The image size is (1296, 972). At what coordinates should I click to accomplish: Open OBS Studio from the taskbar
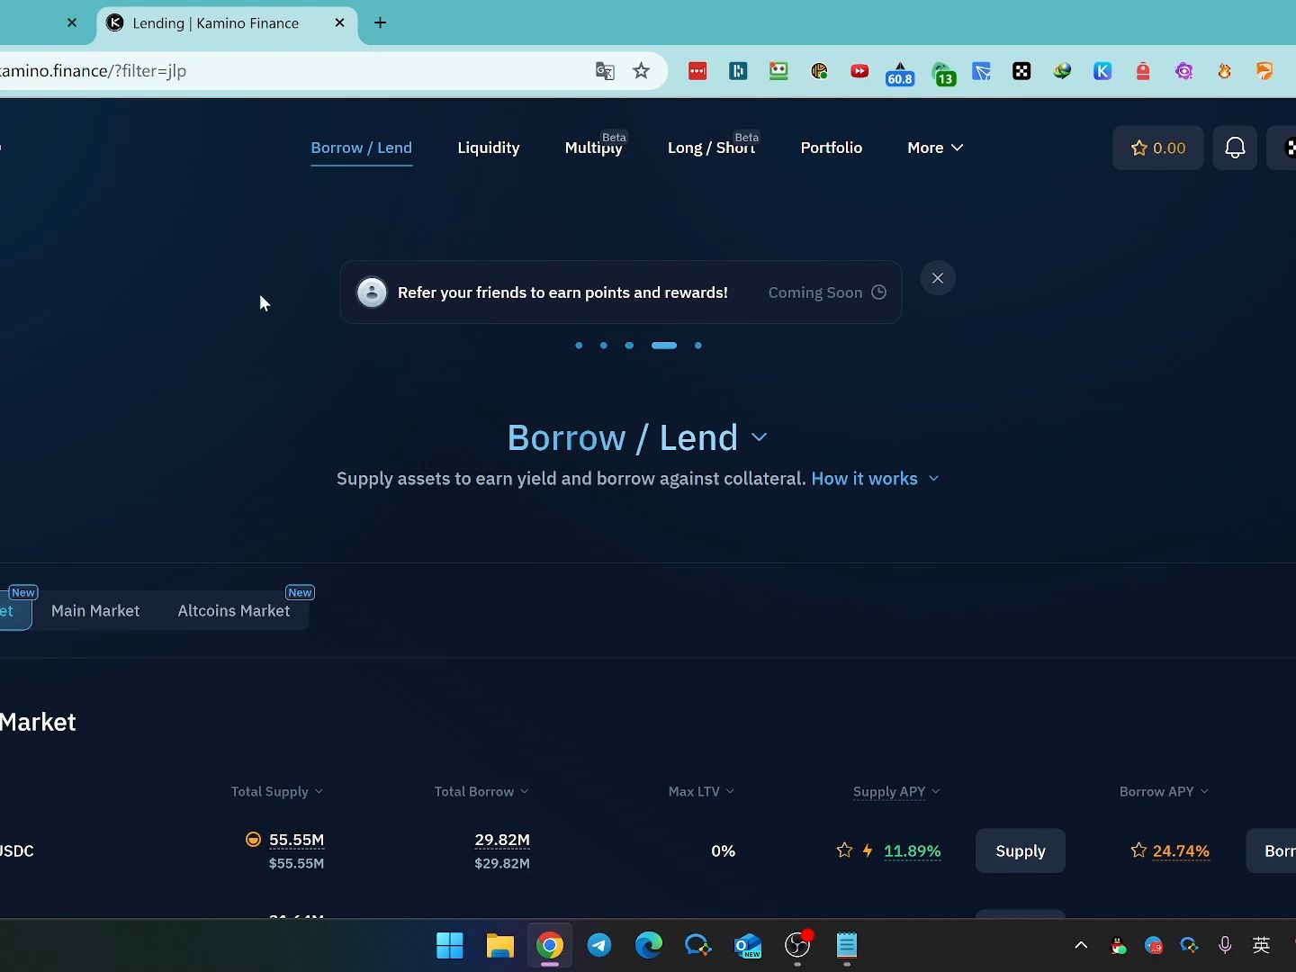click(x=797, y=945)
